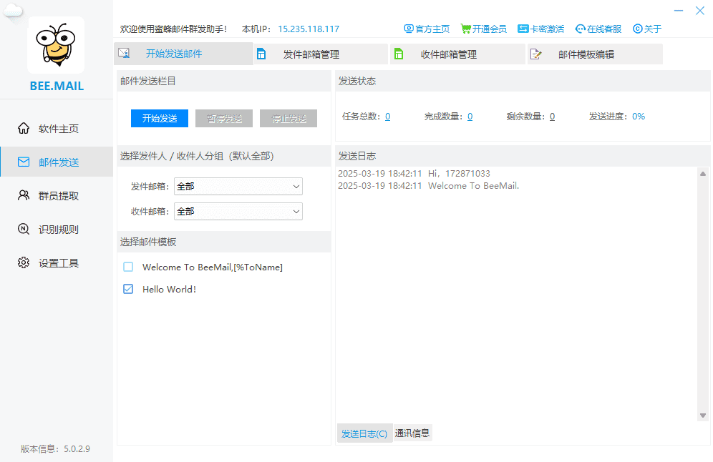Click the copyright icon for 关于
Image resolution: width=713 pixels, height=462 pixels.
click(x=638, y=29)
